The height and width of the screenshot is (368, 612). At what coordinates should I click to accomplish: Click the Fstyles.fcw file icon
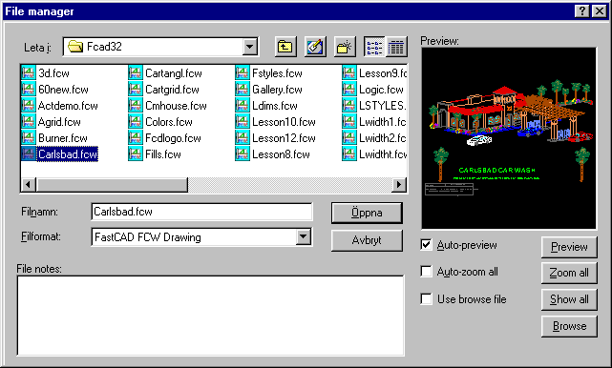coord(243,72)
